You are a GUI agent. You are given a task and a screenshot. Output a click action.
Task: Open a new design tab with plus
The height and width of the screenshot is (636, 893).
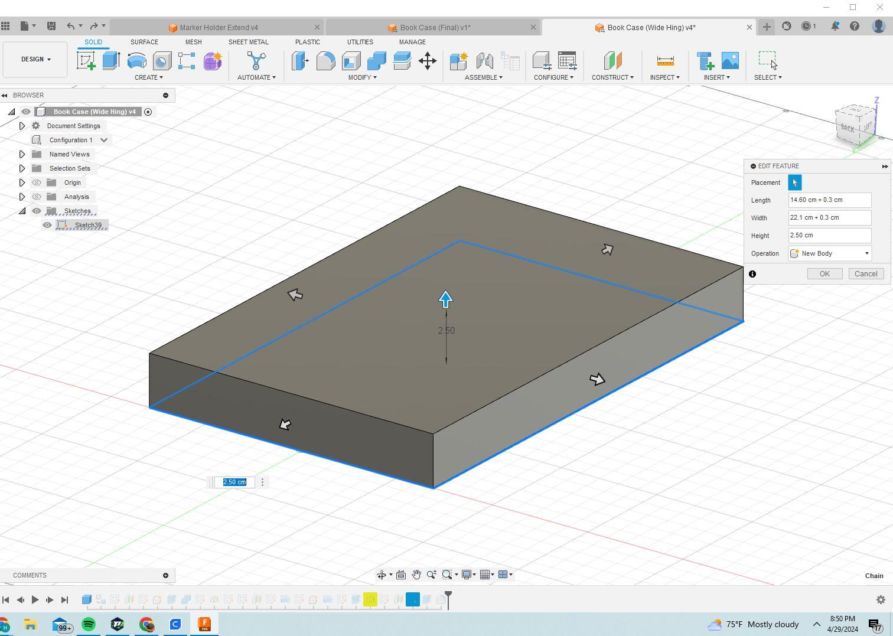[767, 27]
